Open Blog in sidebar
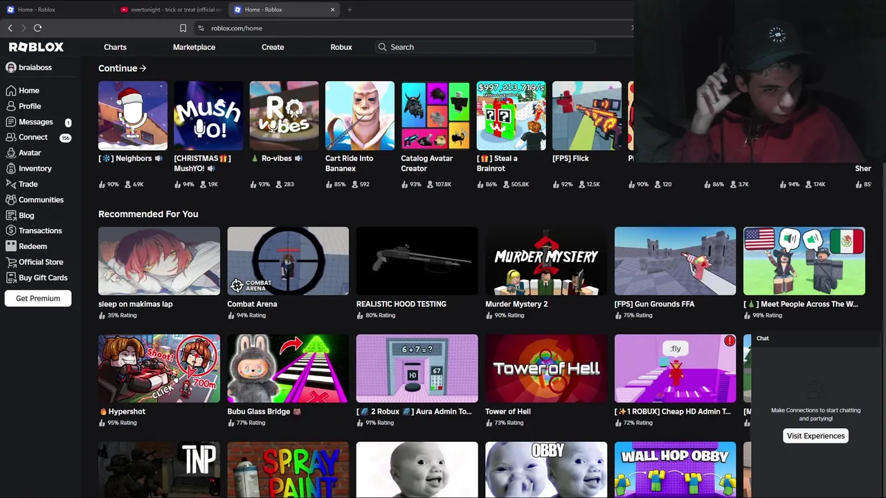886x498 pixels. pos(20,215)
